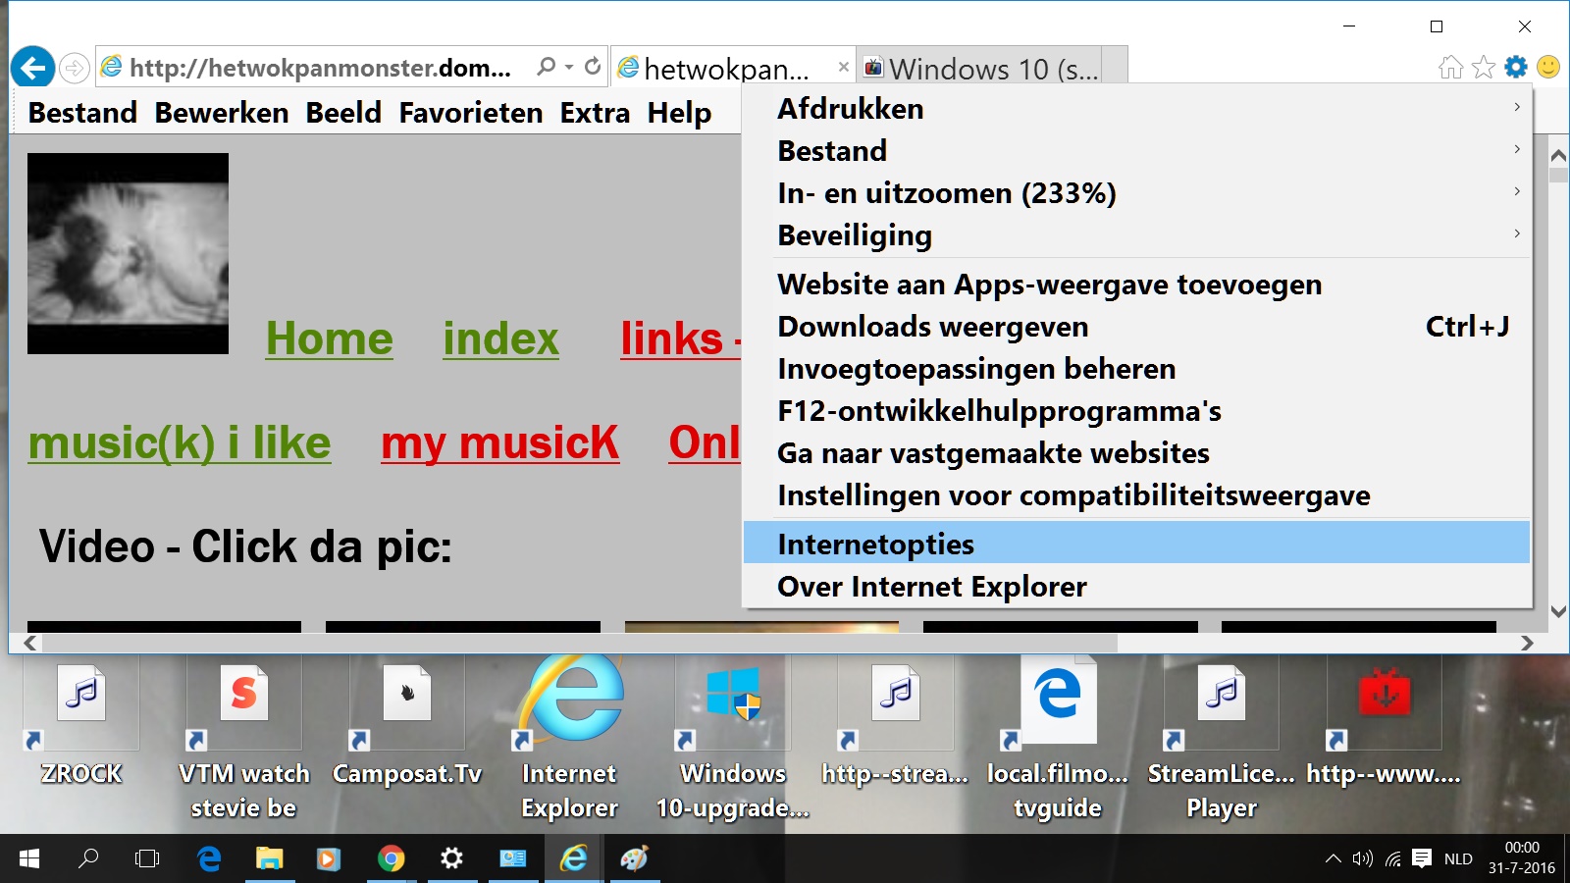The height and width of the screenshot is (883, 1570).
Task: Click the Favorites star icon
Action: point(1484,67)
